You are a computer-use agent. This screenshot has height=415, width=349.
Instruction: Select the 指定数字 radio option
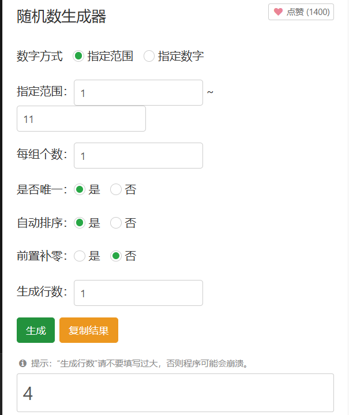point(149,56)
